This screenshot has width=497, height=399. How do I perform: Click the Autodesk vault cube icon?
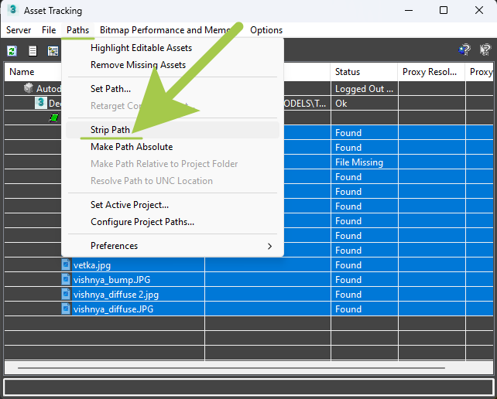(29, 88)
